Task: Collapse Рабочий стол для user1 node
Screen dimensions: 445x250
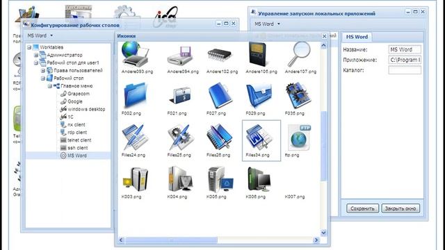Action: pos(36,62)
